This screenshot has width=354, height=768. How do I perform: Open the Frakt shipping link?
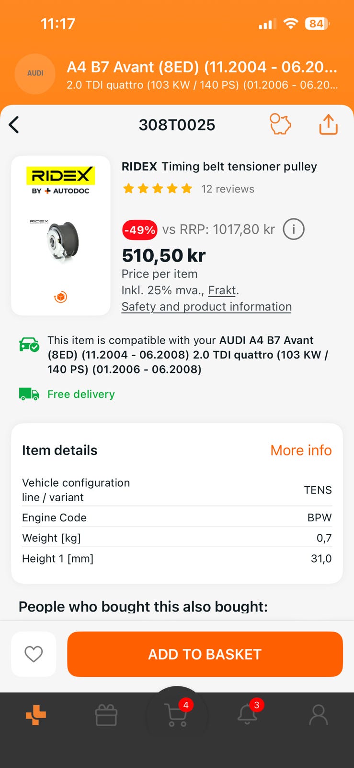coord(222,290)
